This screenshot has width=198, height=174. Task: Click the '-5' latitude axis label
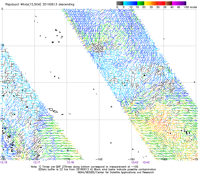pos(3,45)
